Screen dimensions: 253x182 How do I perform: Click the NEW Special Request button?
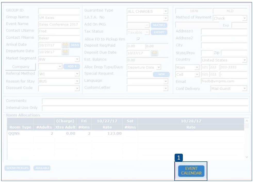(x=161, y=74)
